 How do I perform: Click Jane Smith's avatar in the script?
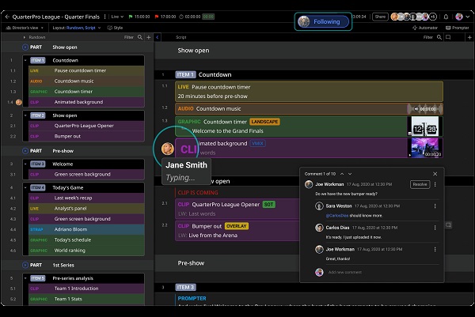(168, 149)
